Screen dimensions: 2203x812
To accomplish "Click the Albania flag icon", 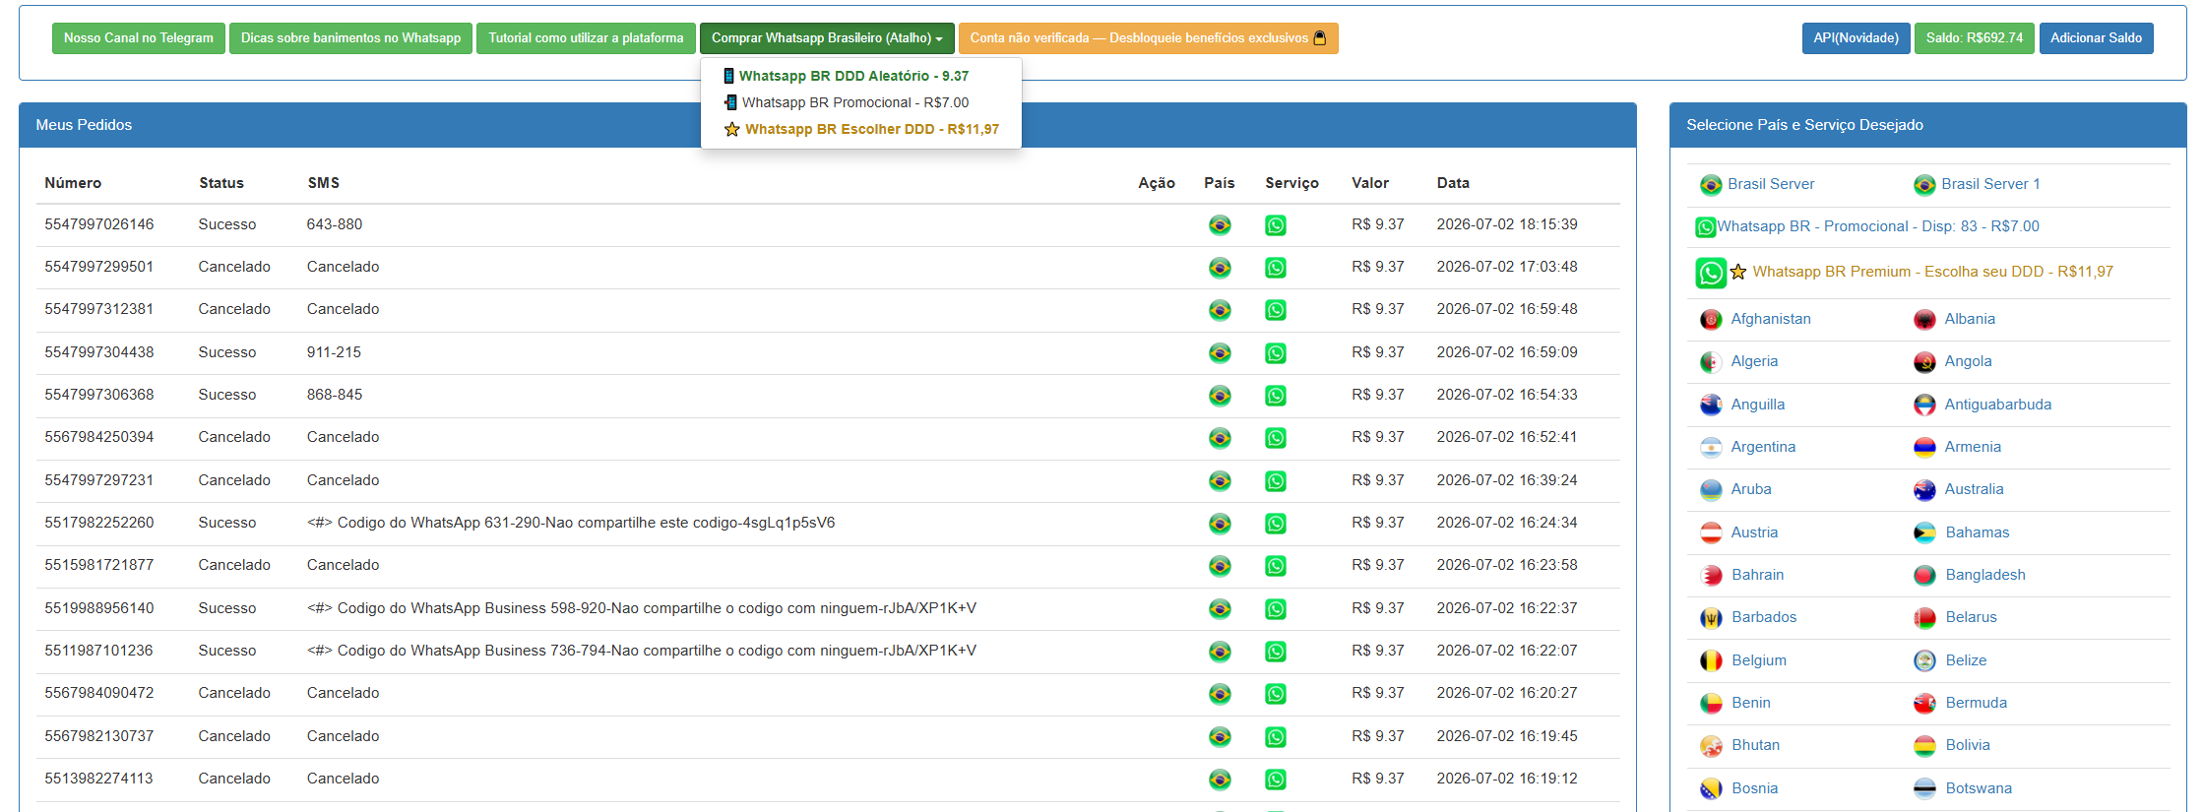I will click(1924, 320).
